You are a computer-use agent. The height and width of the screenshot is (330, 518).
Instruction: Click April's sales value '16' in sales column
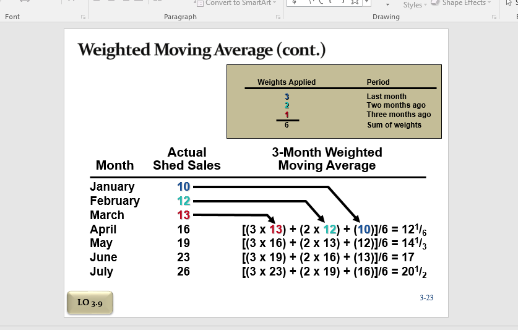184,230
